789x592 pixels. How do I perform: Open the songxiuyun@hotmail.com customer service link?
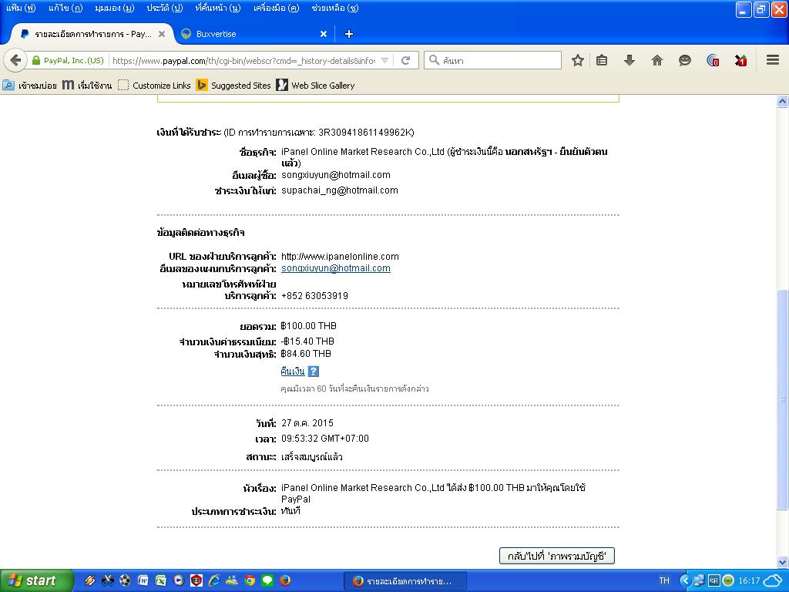(336, 268)
